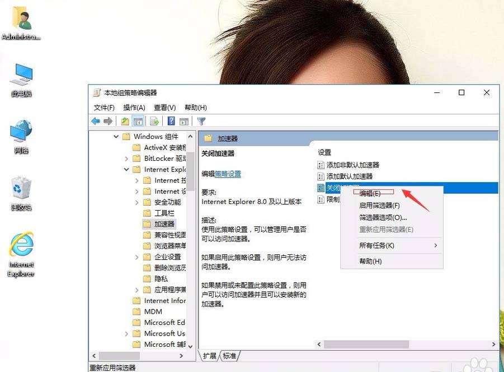
Task: Click tree pane scroll up arrow
Action: coord(190,137)
